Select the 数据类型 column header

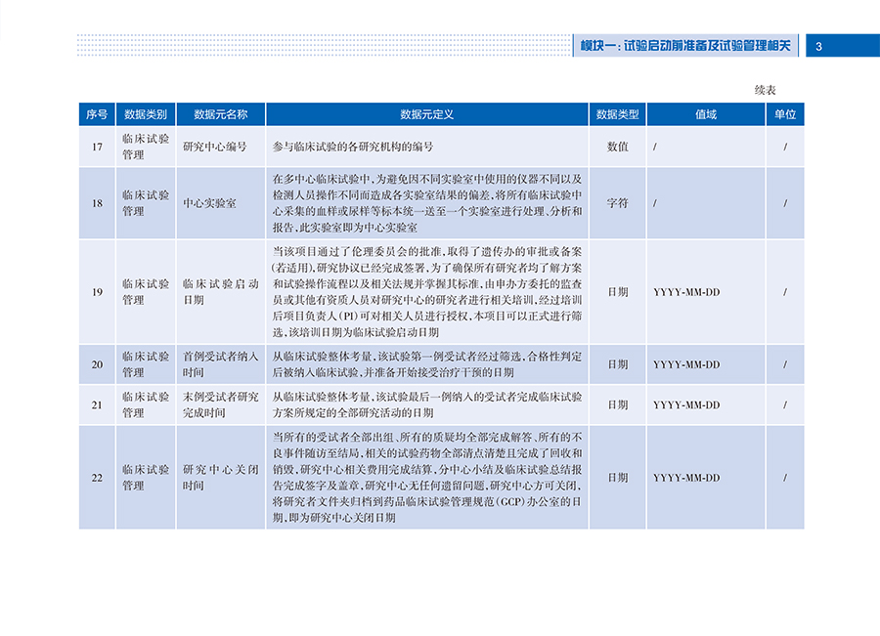[617, 114]
